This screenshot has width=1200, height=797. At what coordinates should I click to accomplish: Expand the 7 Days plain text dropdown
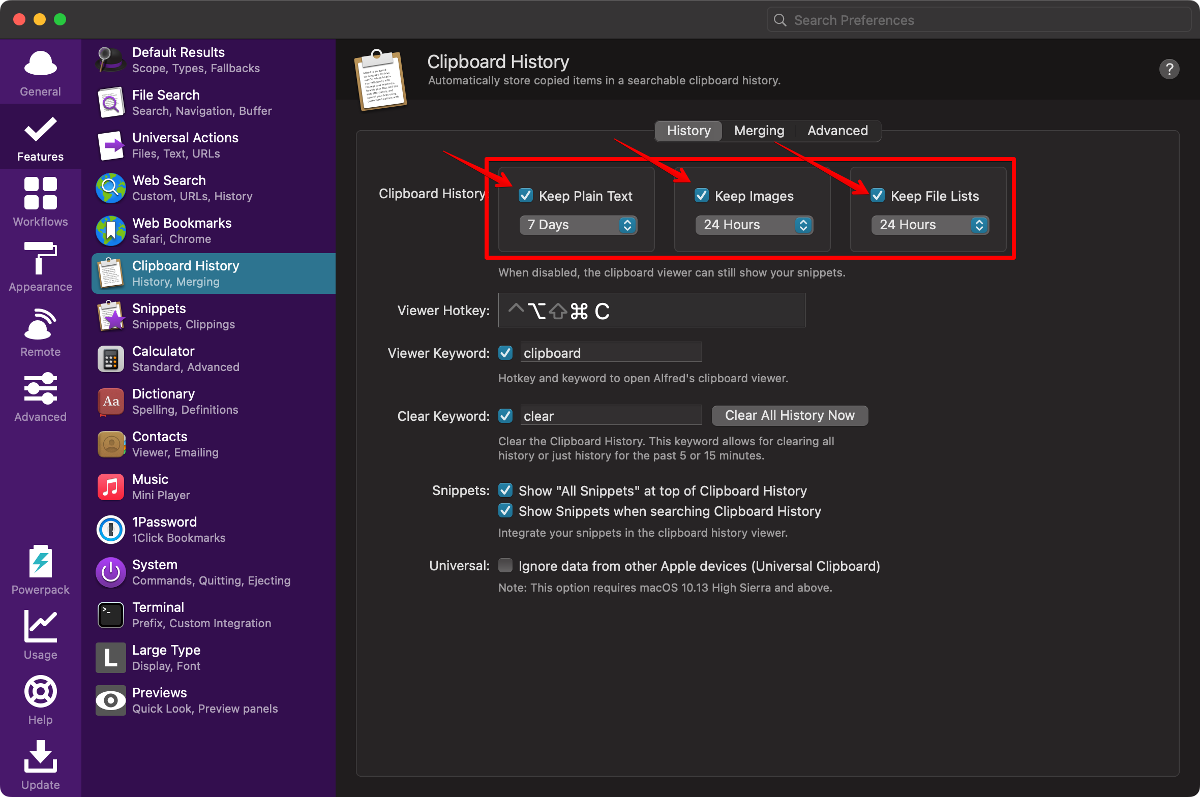tap(578, 225)
